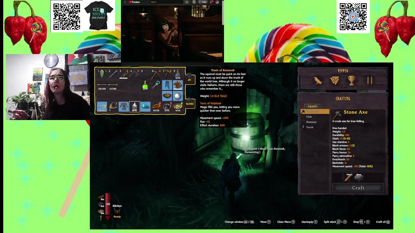Select the pinecone shield in hotbar slot 1
Screen dimensions: 415x233
(102, 74)
